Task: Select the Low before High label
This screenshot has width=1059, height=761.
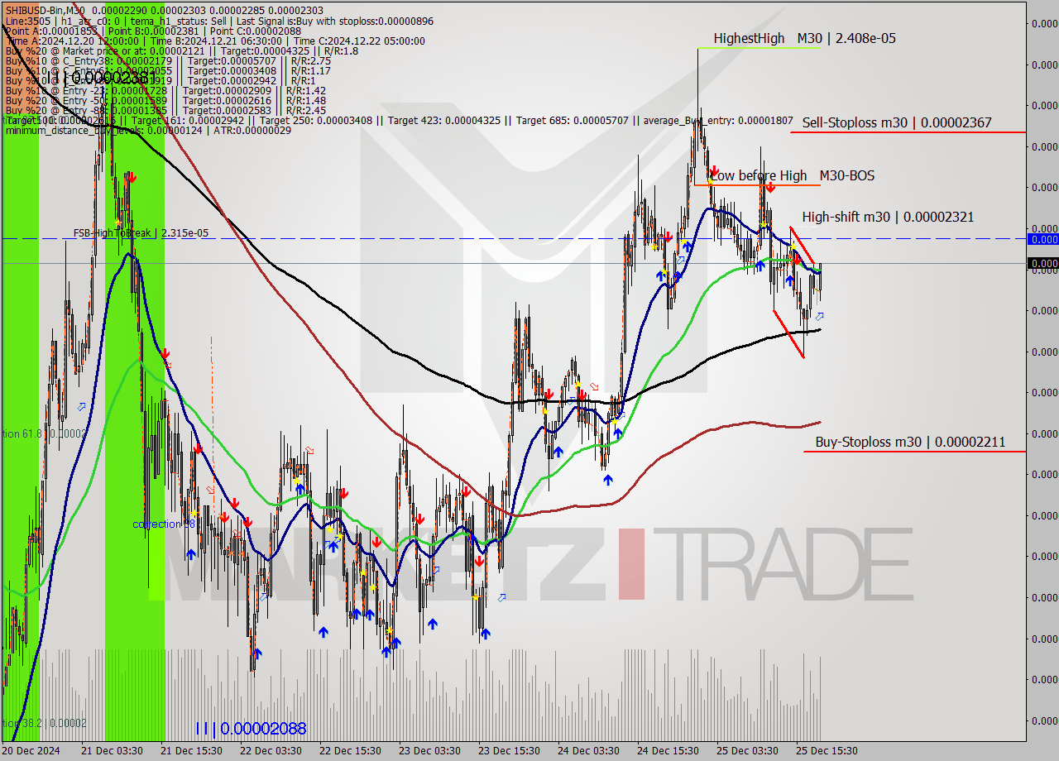Action: 758,175
